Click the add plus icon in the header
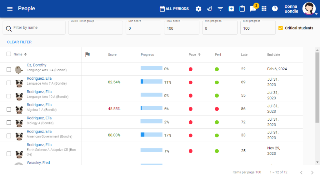320x180 pixels. pyautogui.click(x=231, y=9)
